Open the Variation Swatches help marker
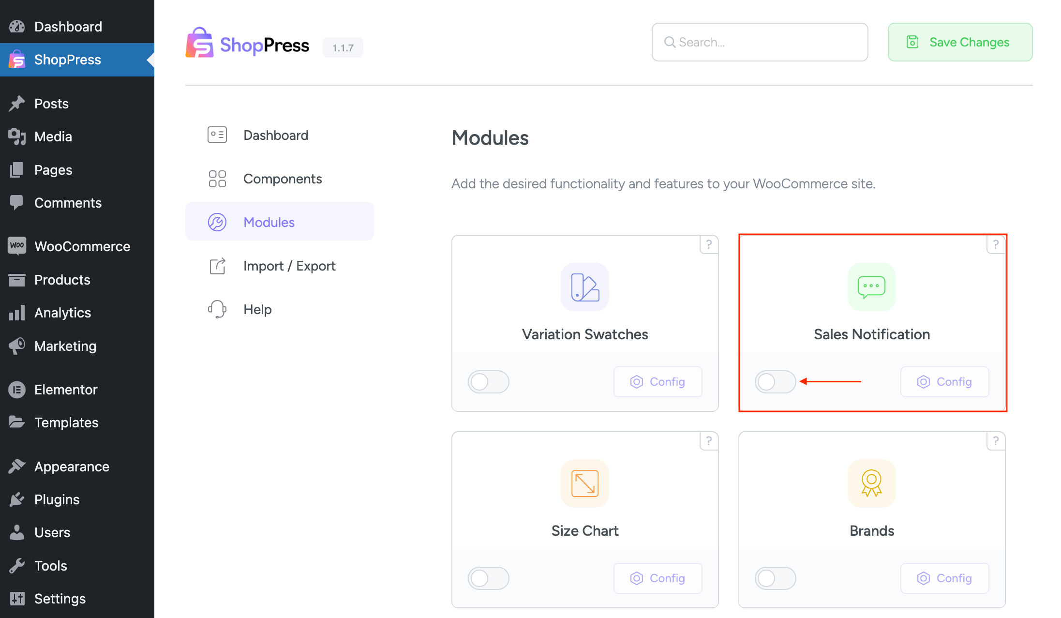Viewport: 1061px width, 618px height. tap(709, 244)
